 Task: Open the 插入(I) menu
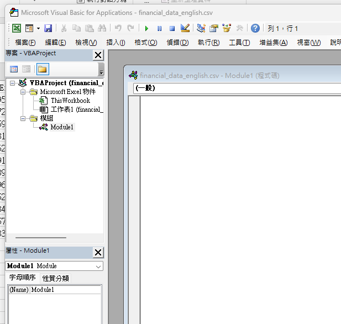click(x=116, y=43)
